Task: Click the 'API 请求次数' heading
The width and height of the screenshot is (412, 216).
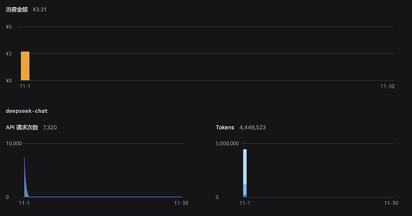Action: (22, 128)
